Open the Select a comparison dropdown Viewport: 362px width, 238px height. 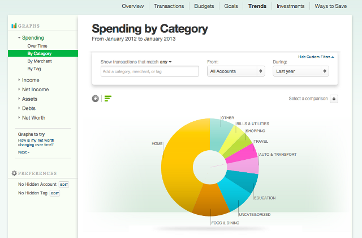334,99
